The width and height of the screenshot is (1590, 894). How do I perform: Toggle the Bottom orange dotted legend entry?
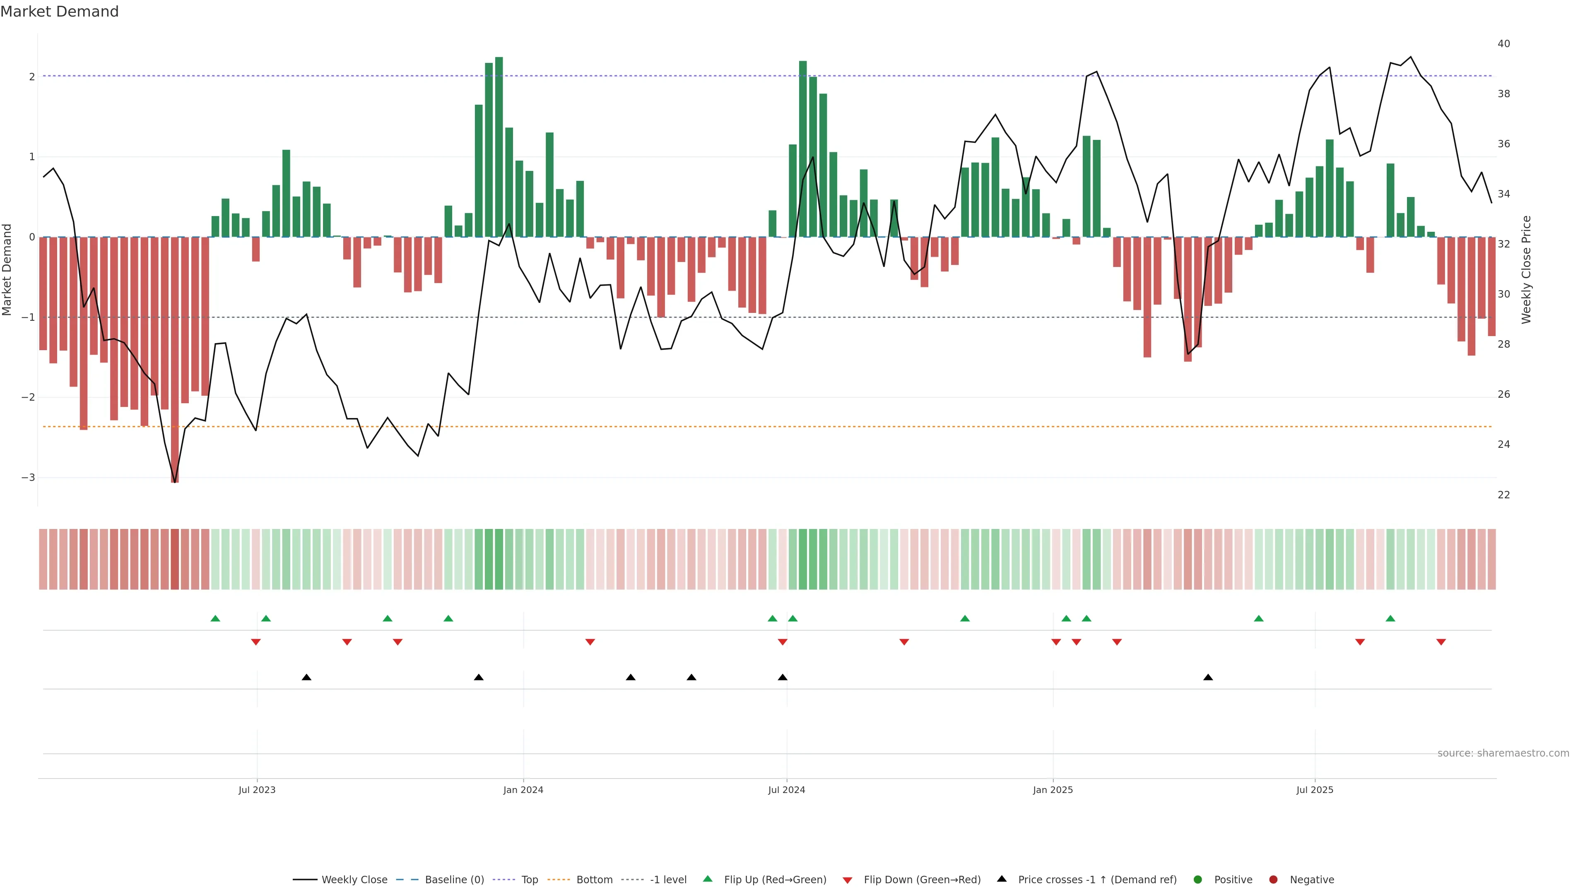click(594, 879)
